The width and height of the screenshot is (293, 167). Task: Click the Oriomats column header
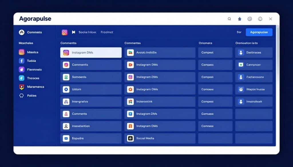tap(205, 43)
